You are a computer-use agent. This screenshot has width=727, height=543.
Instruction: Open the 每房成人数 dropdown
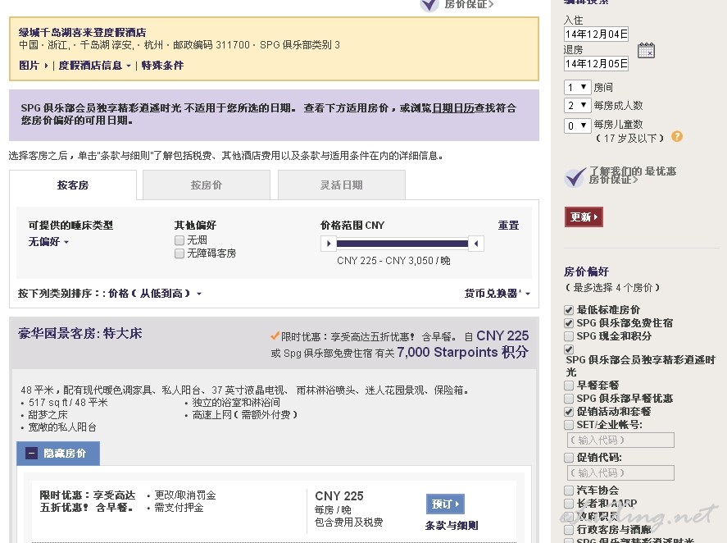pyautogui.click(x=577, y=105)
